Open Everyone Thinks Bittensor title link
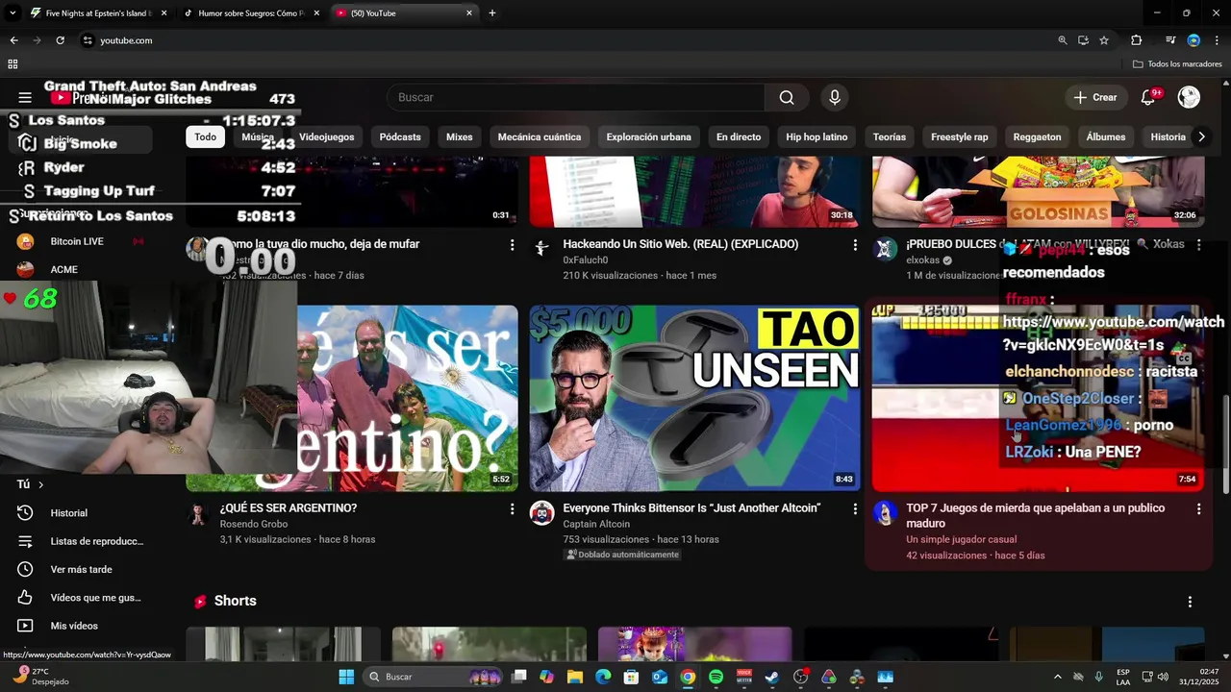 pyautogui.click(x=691, y=508)
